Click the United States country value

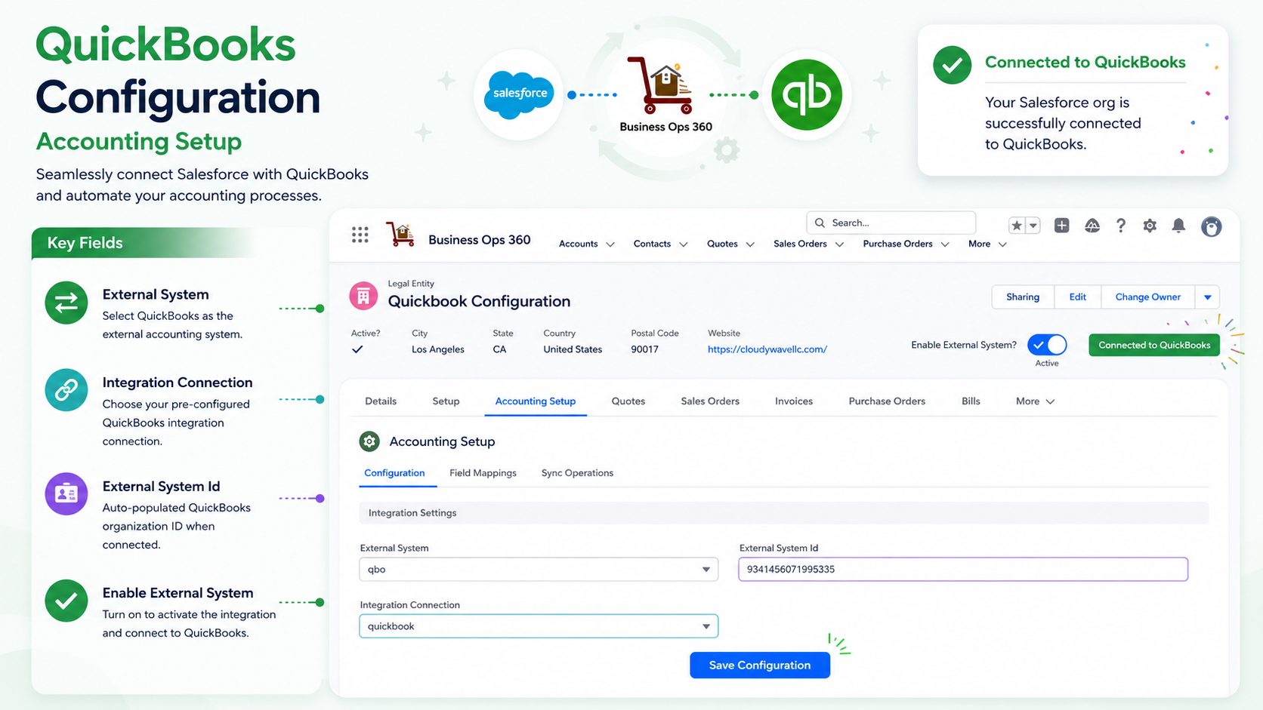pyautogui.click(x=573, y=349)
